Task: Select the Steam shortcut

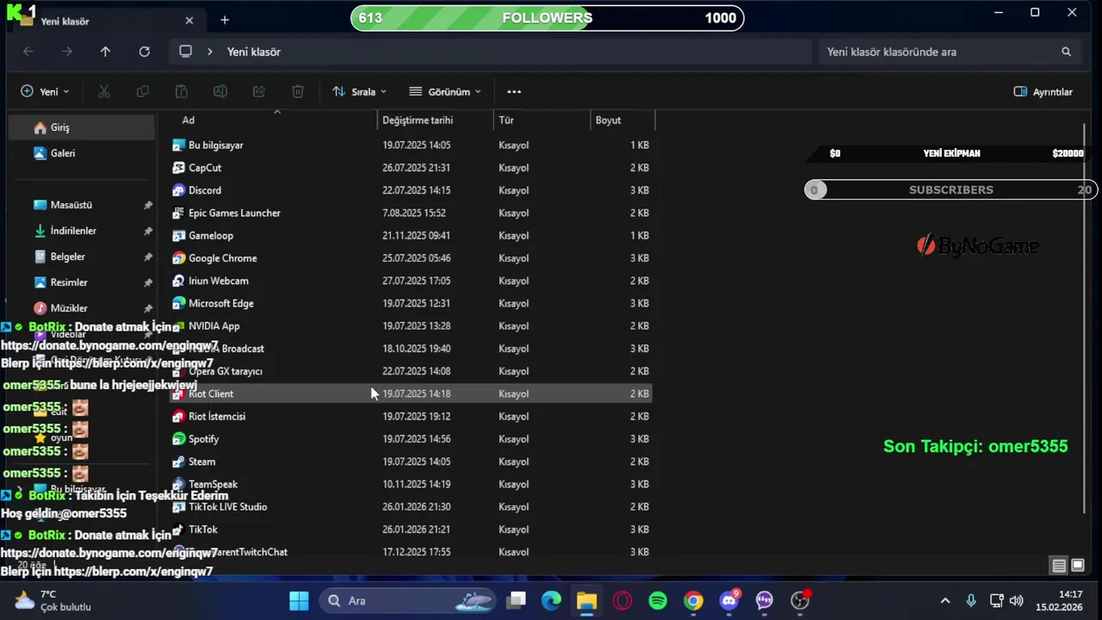Action: 410,462
